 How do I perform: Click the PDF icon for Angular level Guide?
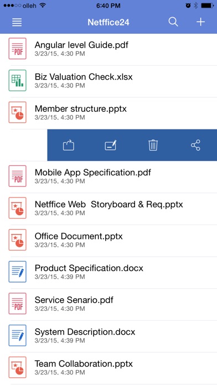pos(18,48)
